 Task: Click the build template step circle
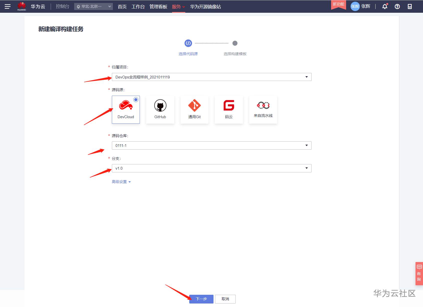pyautogui.click(x=235, y=43)
